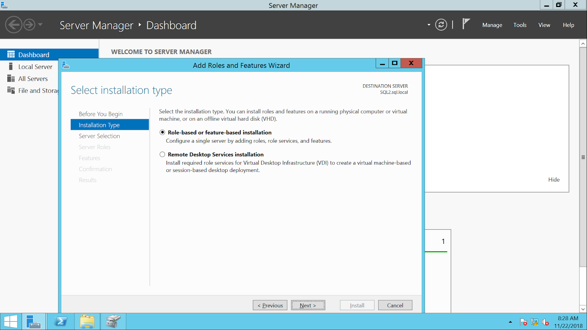This screenshot has height=330, width=587.
Task: Click the SQL2.sql.local destination server name
Action: (x=394, y=92)
